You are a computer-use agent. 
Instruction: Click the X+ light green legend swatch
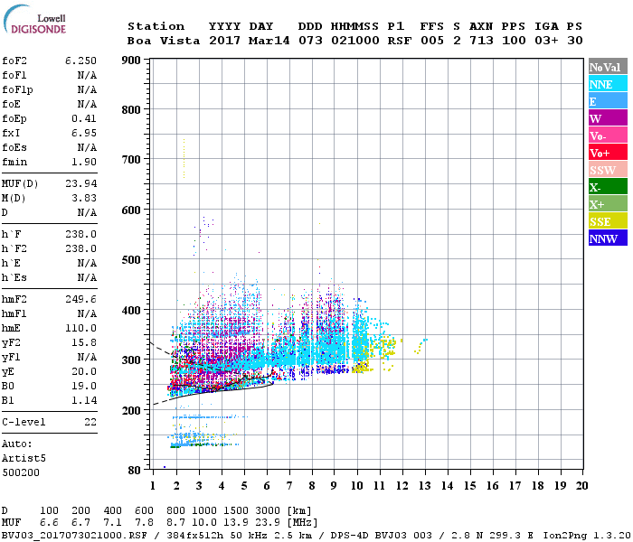[x=607, y=204]
